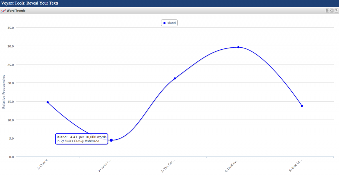Click the 5) Blue La... data point
This screenshot has width=339, height=175.
click(302, 106)
